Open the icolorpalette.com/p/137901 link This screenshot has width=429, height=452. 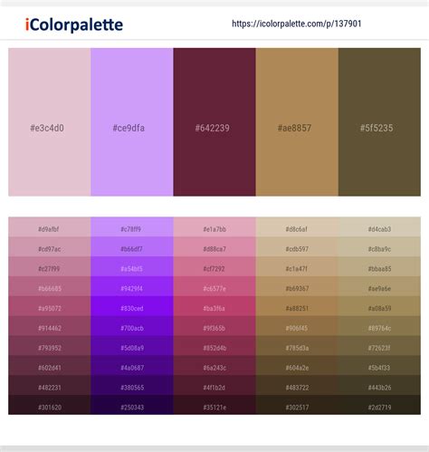point(297,24)
